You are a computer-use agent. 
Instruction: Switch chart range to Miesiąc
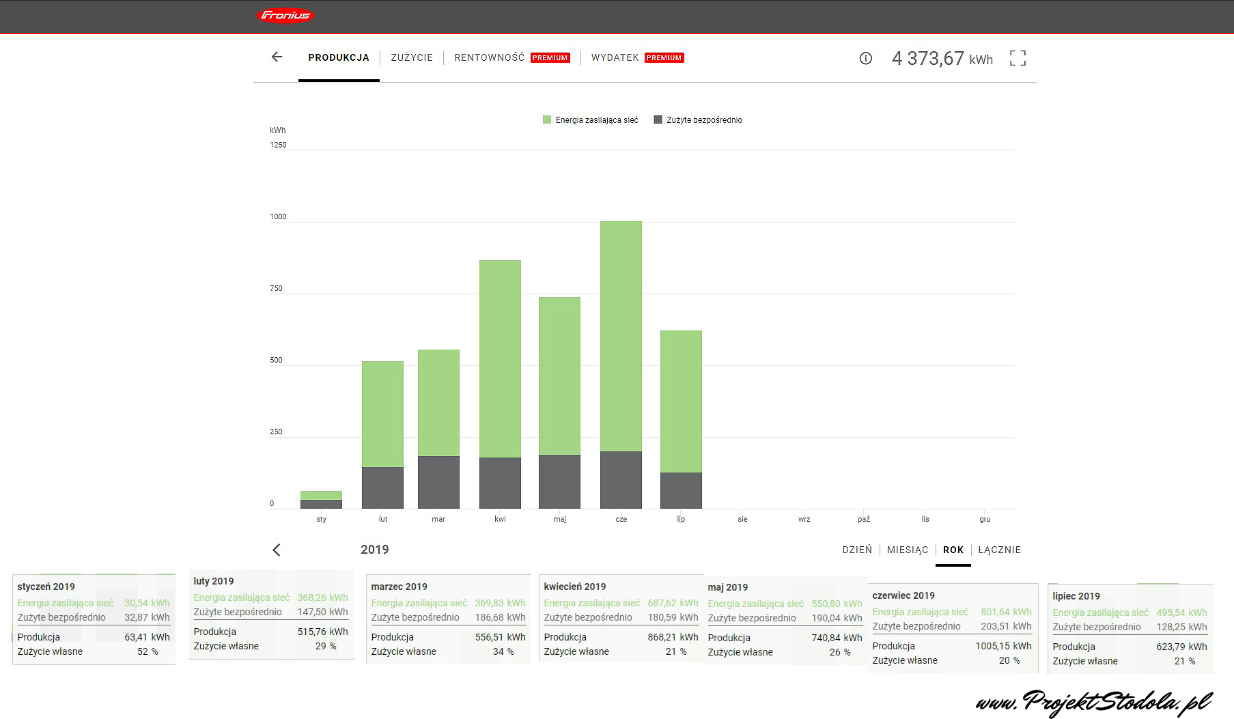coord(908,550)
